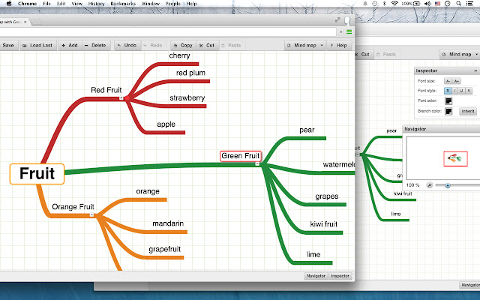Open the Apple menu
This screenshot has height=300, width=480.
tap(9, 4)
